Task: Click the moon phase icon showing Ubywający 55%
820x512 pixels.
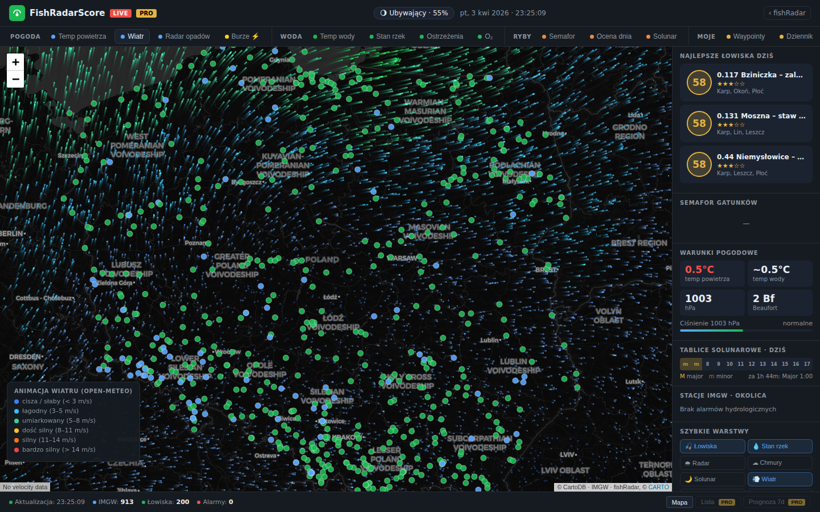Action: (383, 13)
